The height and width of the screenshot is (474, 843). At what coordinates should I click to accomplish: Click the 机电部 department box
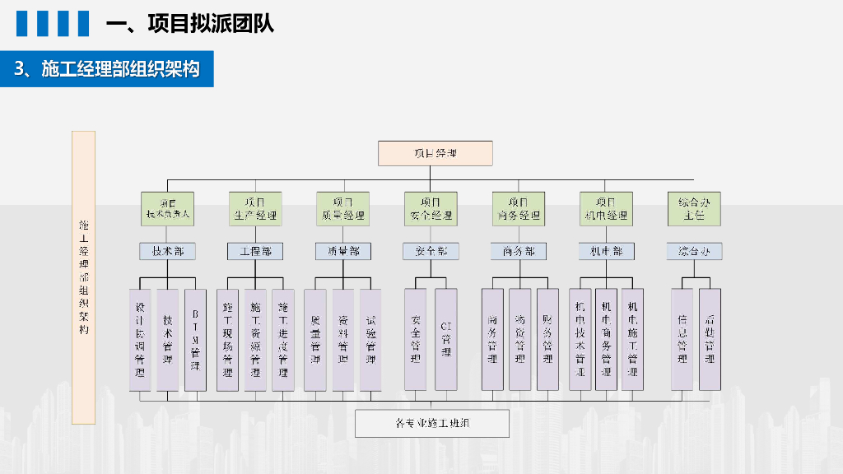[x=606, y=251]
